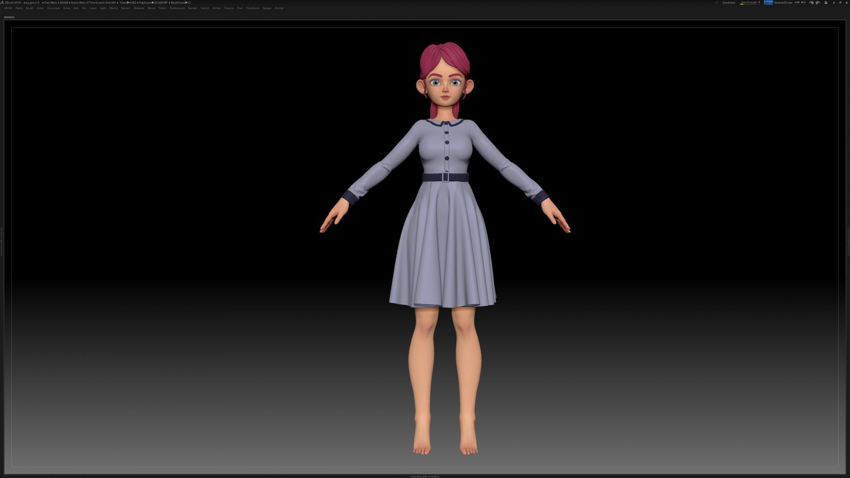Click the first glove customize icon

tap(812, 2)
